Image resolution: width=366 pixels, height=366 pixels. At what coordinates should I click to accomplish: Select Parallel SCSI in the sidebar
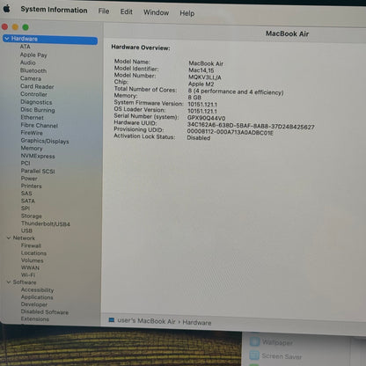38,171
